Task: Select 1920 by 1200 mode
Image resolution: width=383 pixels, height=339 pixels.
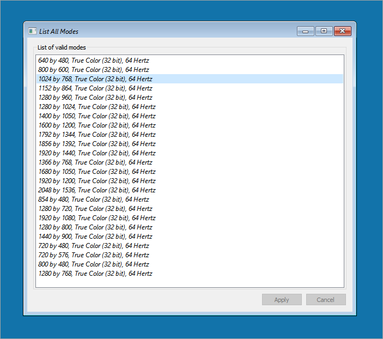Action: point(190,181)
